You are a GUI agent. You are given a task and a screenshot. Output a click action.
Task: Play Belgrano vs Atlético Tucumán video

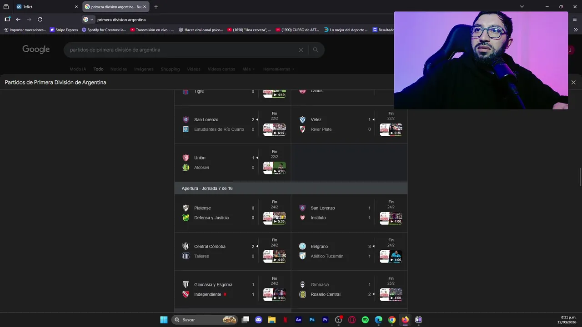click(391, 256)
